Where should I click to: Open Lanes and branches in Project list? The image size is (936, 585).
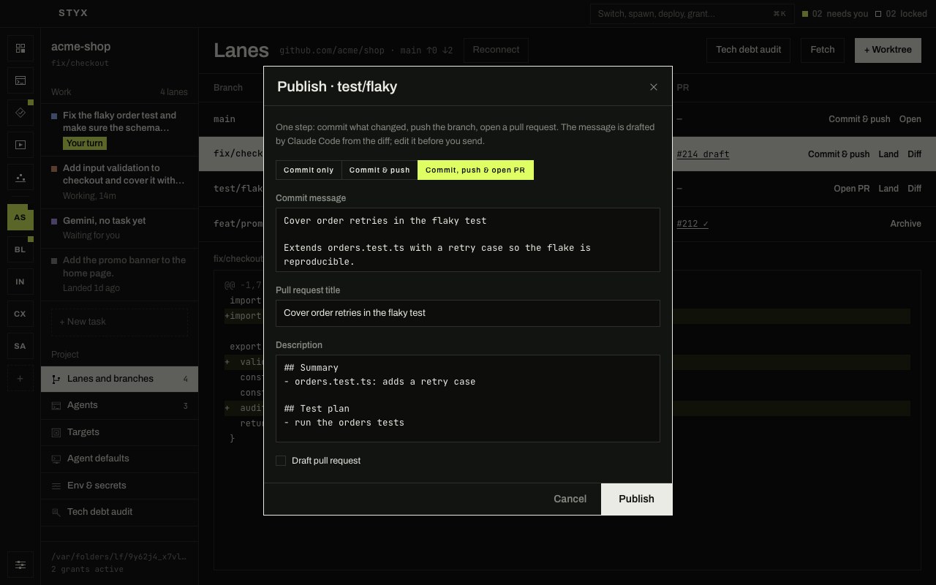coord(119,379)
